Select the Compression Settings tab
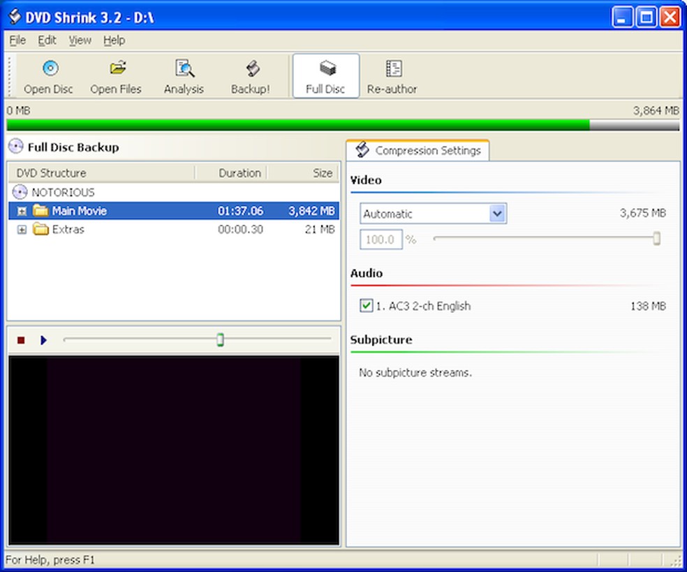Image resolution: width=687 pixels, height=572 pixels. coord(418,151)
